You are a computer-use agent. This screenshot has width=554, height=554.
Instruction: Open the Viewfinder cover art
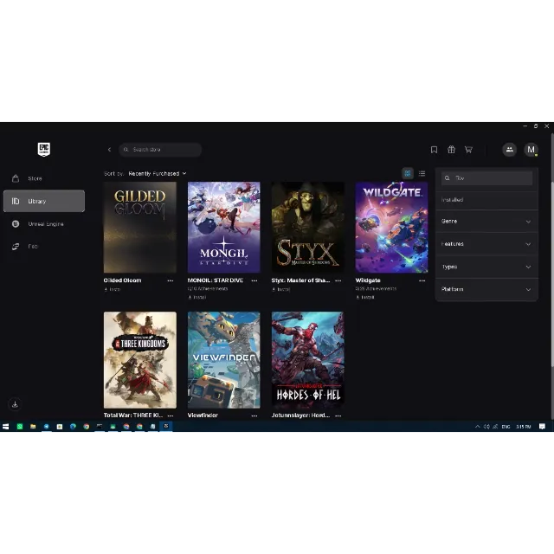pyautogui.click(x=223, y=360)
